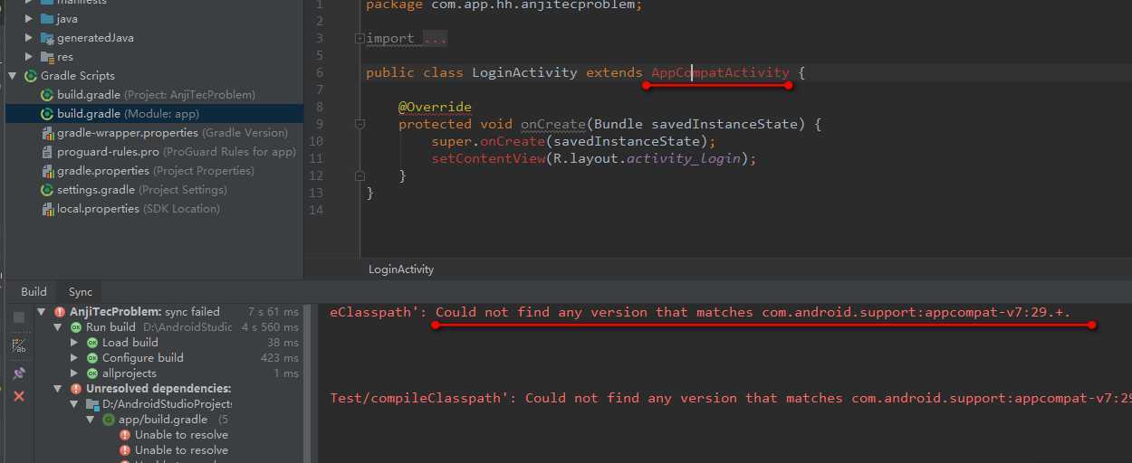Expand the Load build node
Screen dimensions: 1132x463
pos(75,343)
